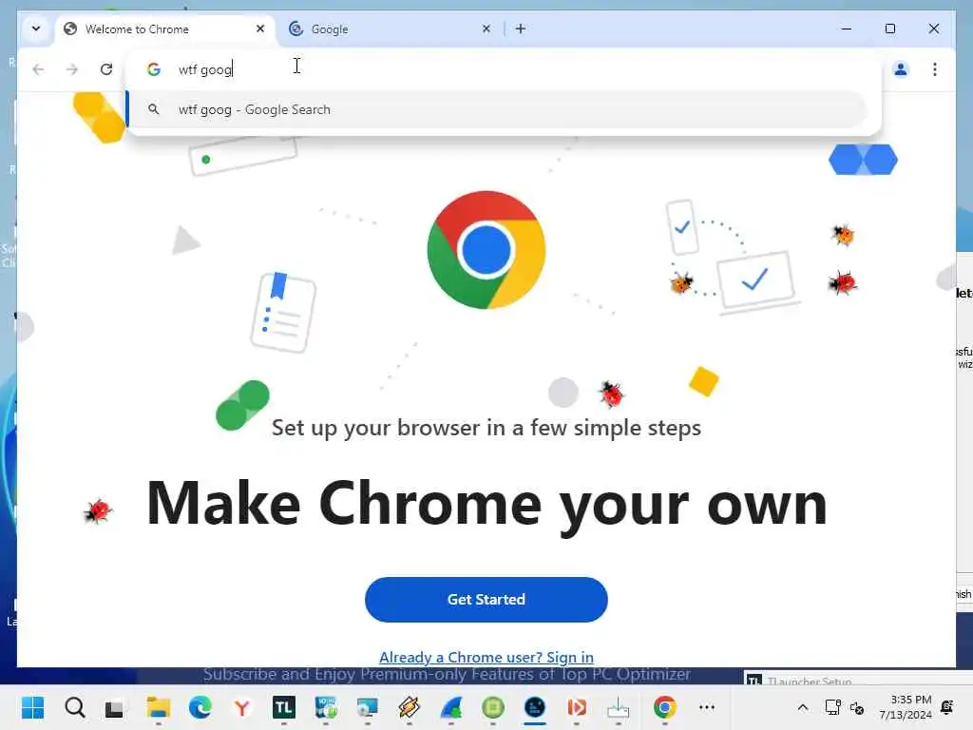Open the tab search dropdown arrow
The height and width of the screenshot is (730, 973).
[36, 29]
